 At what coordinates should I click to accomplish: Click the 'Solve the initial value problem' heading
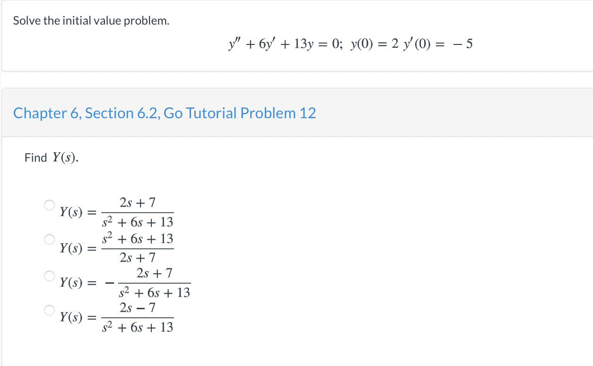[x=90, y=20]
